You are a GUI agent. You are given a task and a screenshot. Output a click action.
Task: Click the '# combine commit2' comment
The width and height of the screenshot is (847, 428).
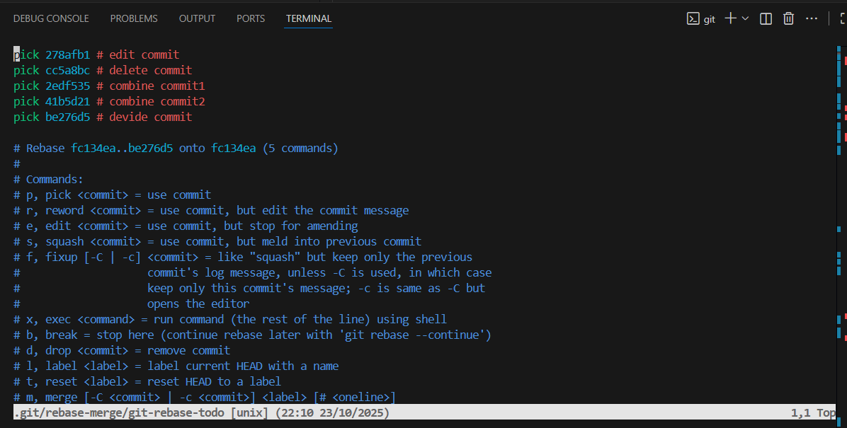(x=151, y=101)
